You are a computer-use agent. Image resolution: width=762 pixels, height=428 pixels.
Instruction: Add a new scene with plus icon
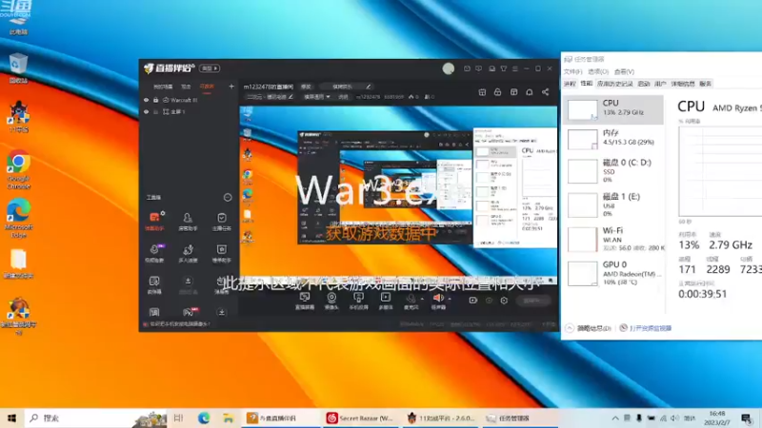pyautogui.click(x=231, y=87)
